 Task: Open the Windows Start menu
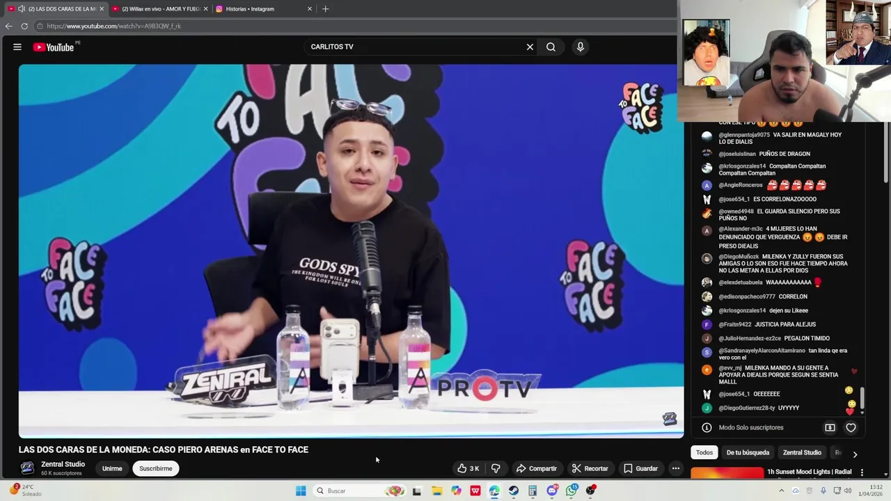(x=301, y=491)
